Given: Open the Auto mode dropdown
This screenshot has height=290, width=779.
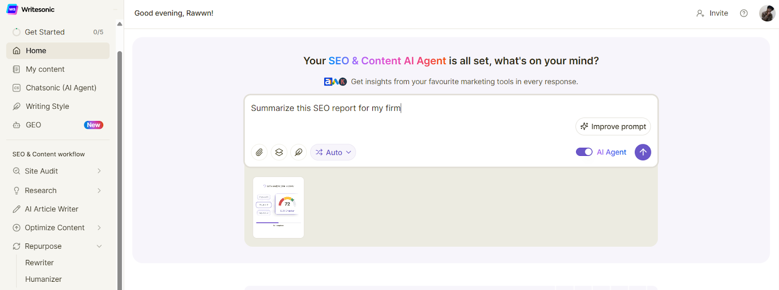Looking at the screenshot, I should click(x=333, y=152).
